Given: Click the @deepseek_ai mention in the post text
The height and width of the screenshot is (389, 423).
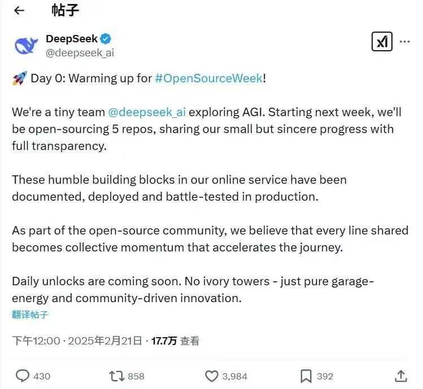Looking at the screenshot, I should tap(147, 112).
